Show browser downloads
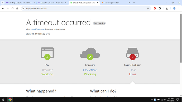The image size is (182, 102). [x=167, y=8]
